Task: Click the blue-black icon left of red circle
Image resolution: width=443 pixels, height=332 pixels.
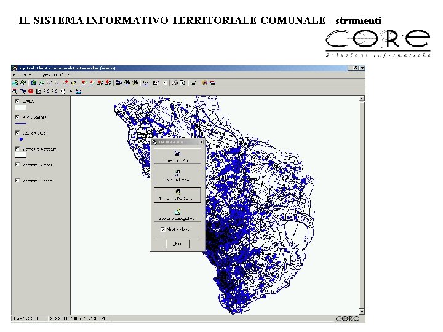Action: [x=23, y=91]
